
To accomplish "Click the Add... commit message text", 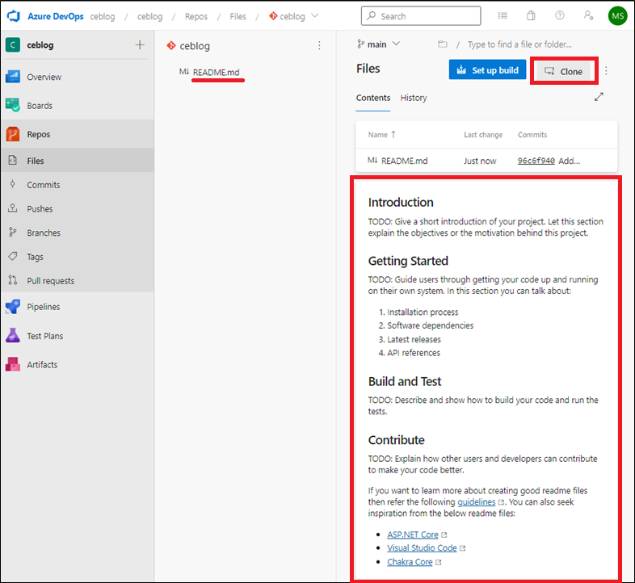I will click(x=569, y=161).
